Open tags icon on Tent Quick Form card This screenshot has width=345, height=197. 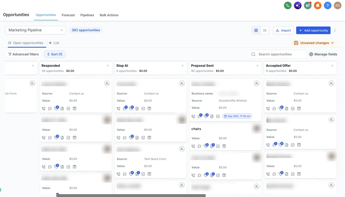pos(131,174)
